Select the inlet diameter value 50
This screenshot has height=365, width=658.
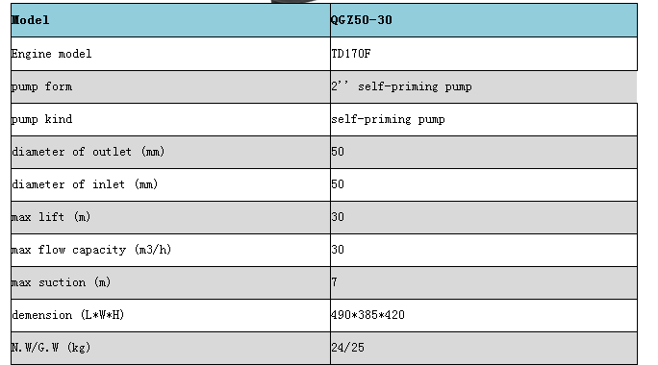pos(338,184)
